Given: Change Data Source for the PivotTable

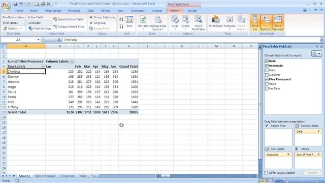Looking at the screenshot, I should point(158,23).
